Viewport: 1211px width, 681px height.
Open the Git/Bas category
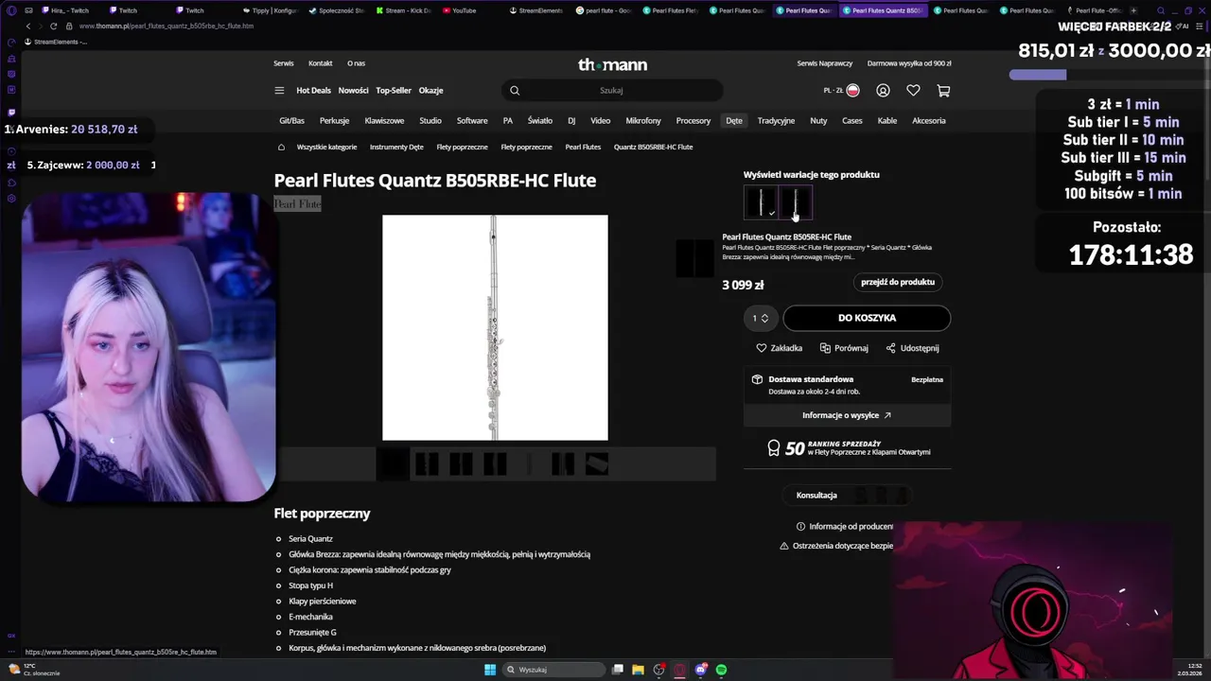click(x=291, y=121)
